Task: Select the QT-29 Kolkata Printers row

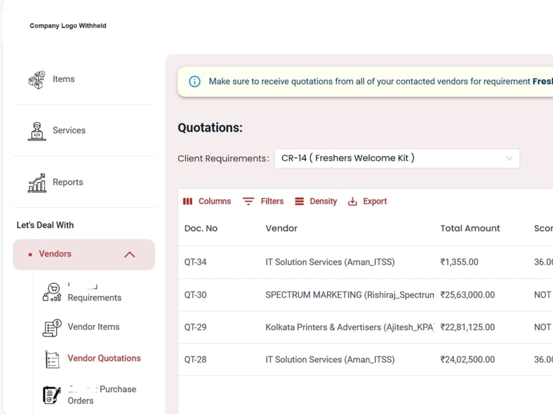Action: click(x=366, y=327)
